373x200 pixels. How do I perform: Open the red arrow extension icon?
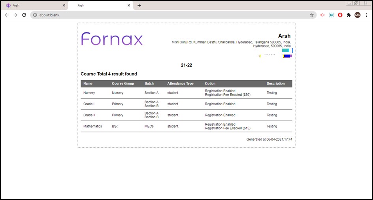click(322, 15)
